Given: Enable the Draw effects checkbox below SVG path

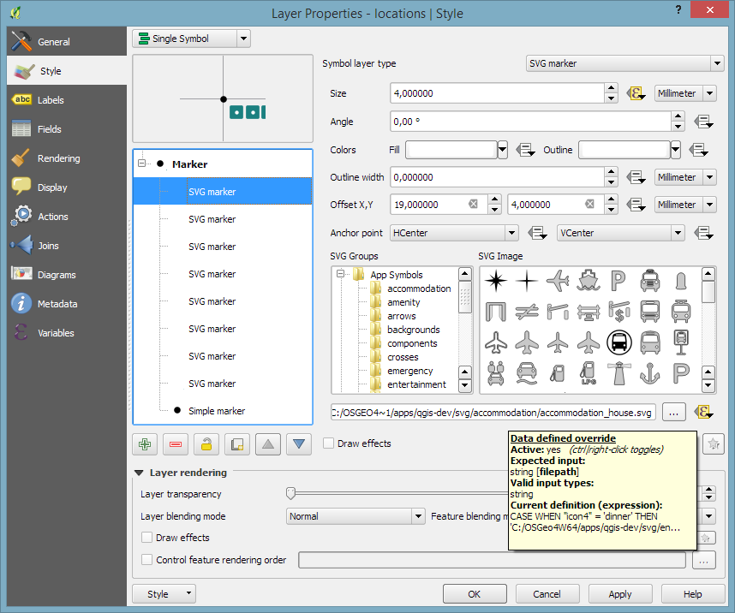Looking at the screenshot, I should click(329, 443).
